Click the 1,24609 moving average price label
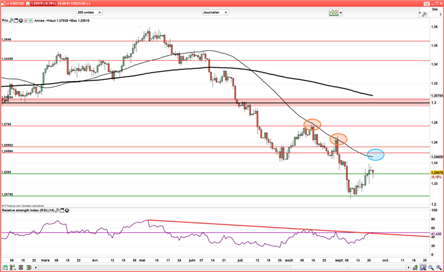The width and height of the screenshot is (444, 272). 437,156
